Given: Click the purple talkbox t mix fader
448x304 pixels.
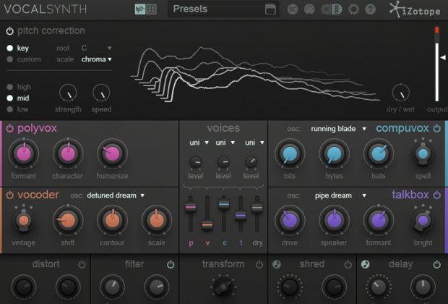Looking at the screenshot, I should point(241,215).
